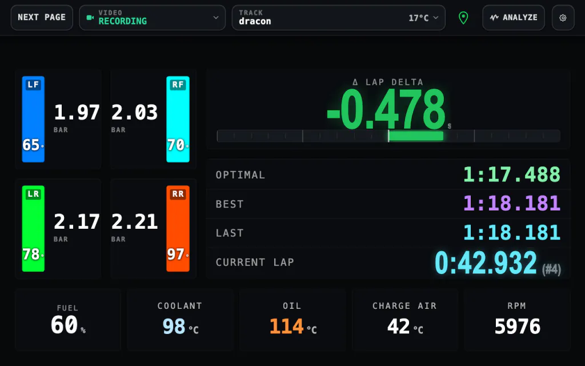Select the RF cyan tire bar

point(178,119)
